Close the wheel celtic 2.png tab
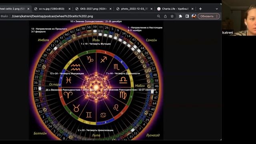This screenshot has width=256, height=144. click(x=28, y=9)
